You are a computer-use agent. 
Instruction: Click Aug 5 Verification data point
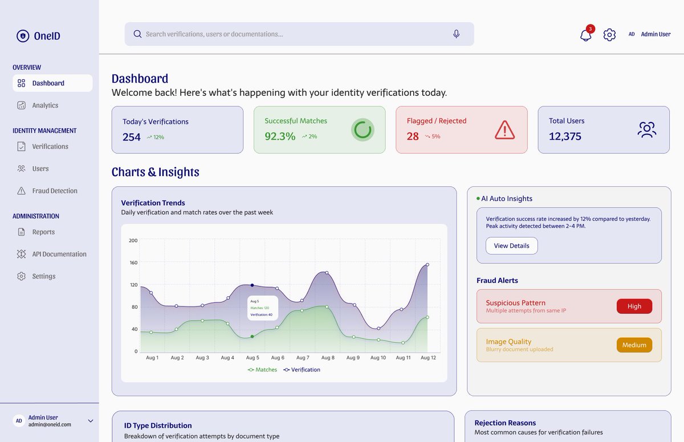click(252, 285)
